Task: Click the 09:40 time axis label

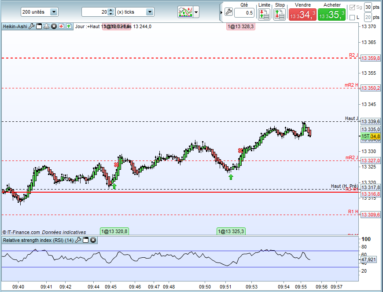Action: click(18, 287)
